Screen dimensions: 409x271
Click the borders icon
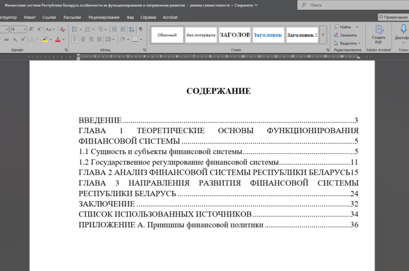[135, 39]
